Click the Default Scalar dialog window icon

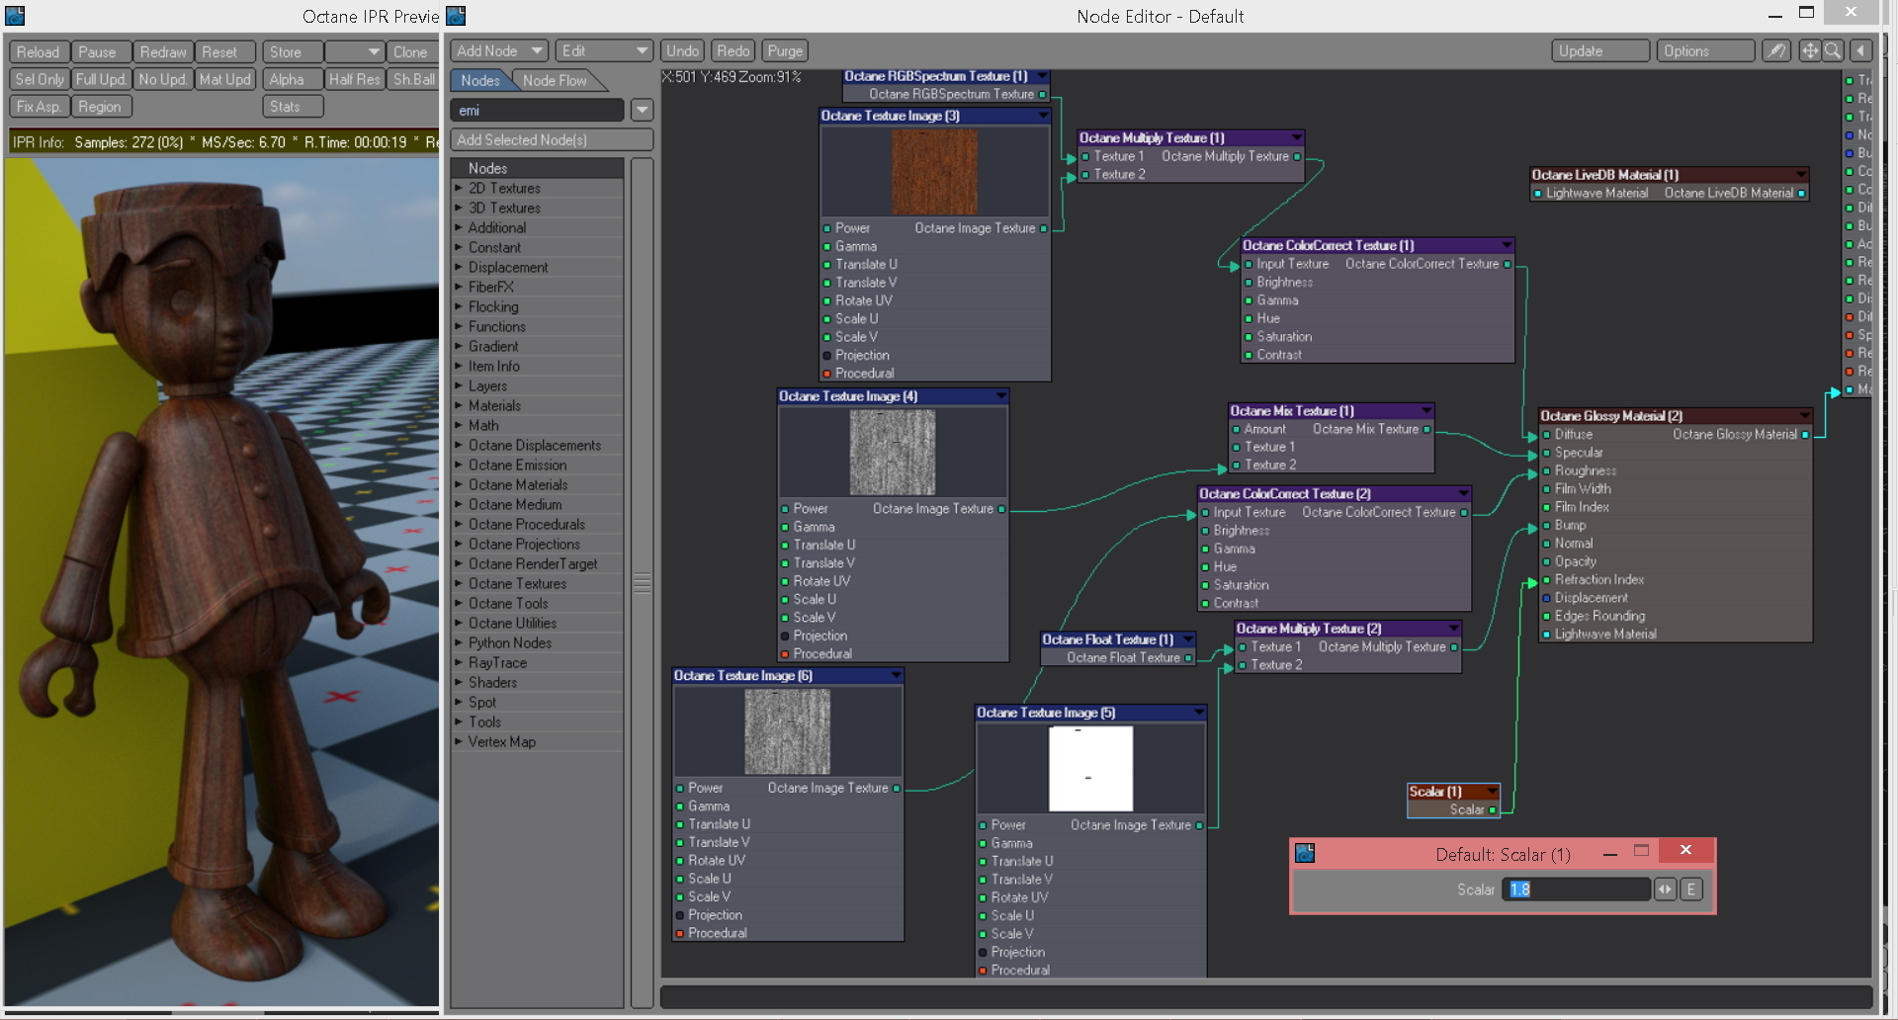1305,853
